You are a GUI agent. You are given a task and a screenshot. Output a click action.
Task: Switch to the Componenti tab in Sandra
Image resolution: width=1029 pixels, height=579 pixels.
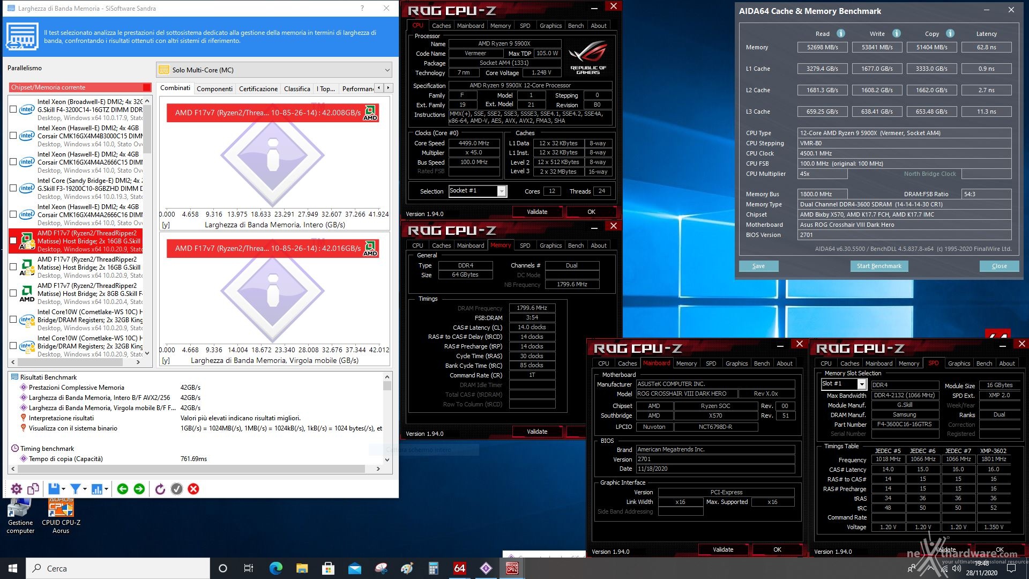point(214,88)
